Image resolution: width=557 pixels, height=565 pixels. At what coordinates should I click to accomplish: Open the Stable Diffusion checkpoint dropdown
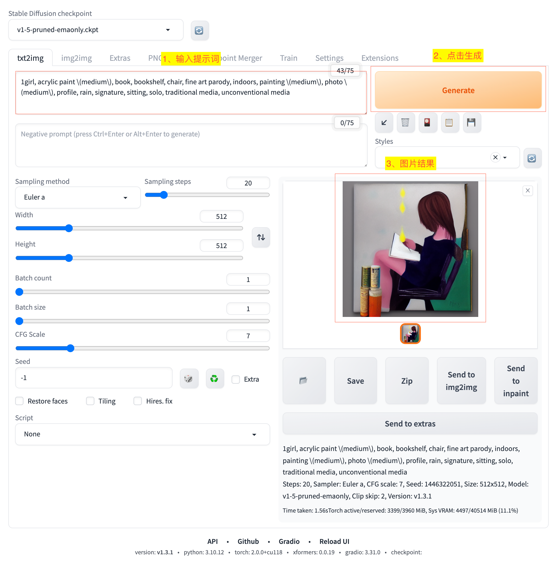(x=96, y=30)
